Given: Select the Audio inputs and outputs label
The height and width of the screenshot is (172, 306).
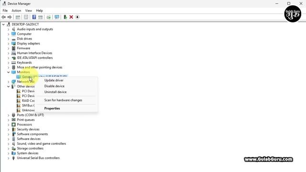Looking at the screenshot, I should click(x=35, y=29).
